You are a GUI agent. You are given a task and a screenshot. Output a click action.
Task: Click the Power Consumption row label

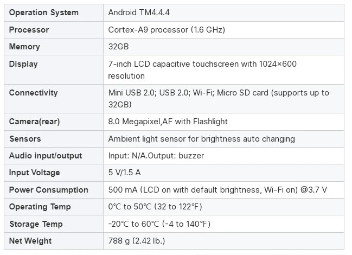click(49, 190)
